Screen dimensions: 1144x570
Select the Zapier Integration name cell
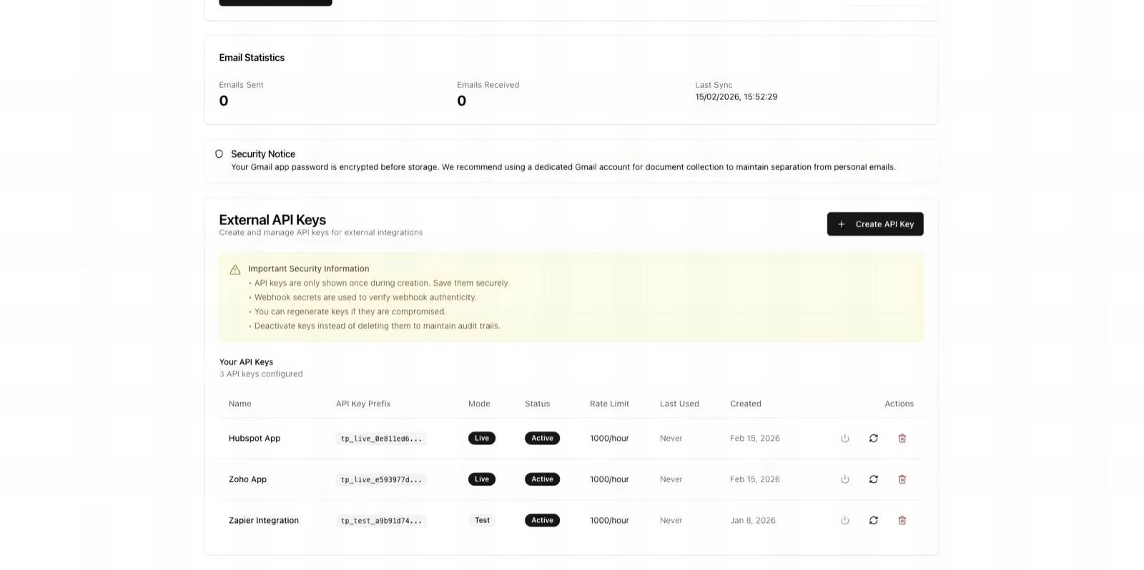point(264,521)
